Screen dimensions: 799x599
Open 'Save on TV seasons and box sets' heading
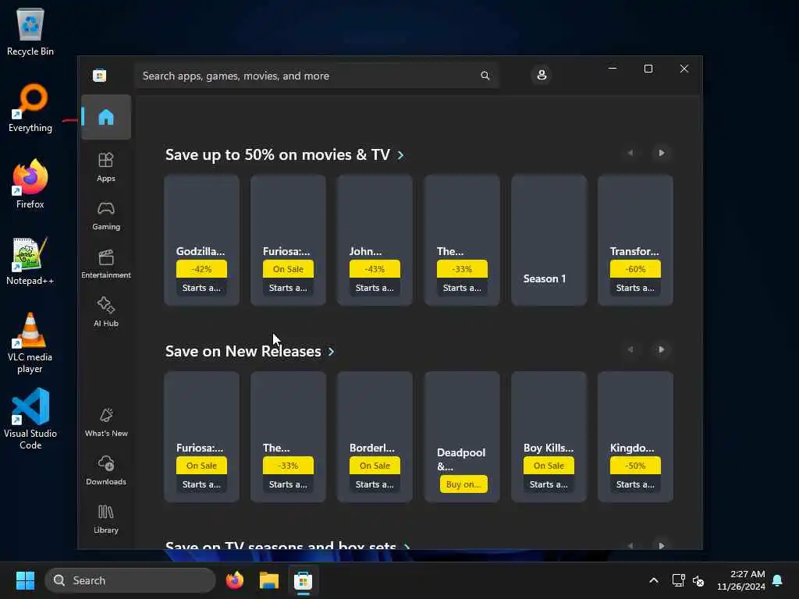(288, 545)
